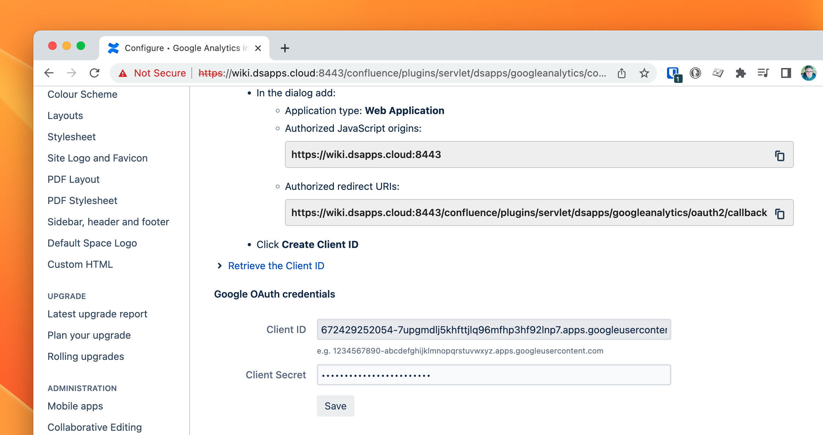Viewport: 823px width, 435px height.
Task: Copy the Authorized JavaScript origins URL
Action: [779, 156]
